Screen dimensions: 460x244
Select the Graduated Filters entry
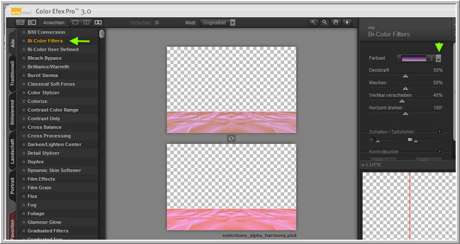coord(48,231)
